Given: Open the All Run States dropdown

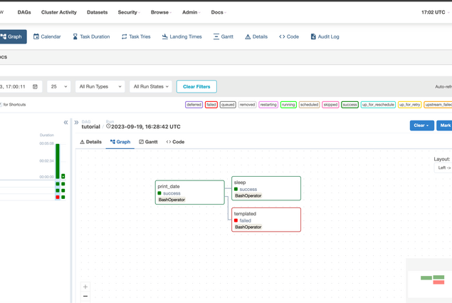Looking at the screenshot, I should point(151,86).
